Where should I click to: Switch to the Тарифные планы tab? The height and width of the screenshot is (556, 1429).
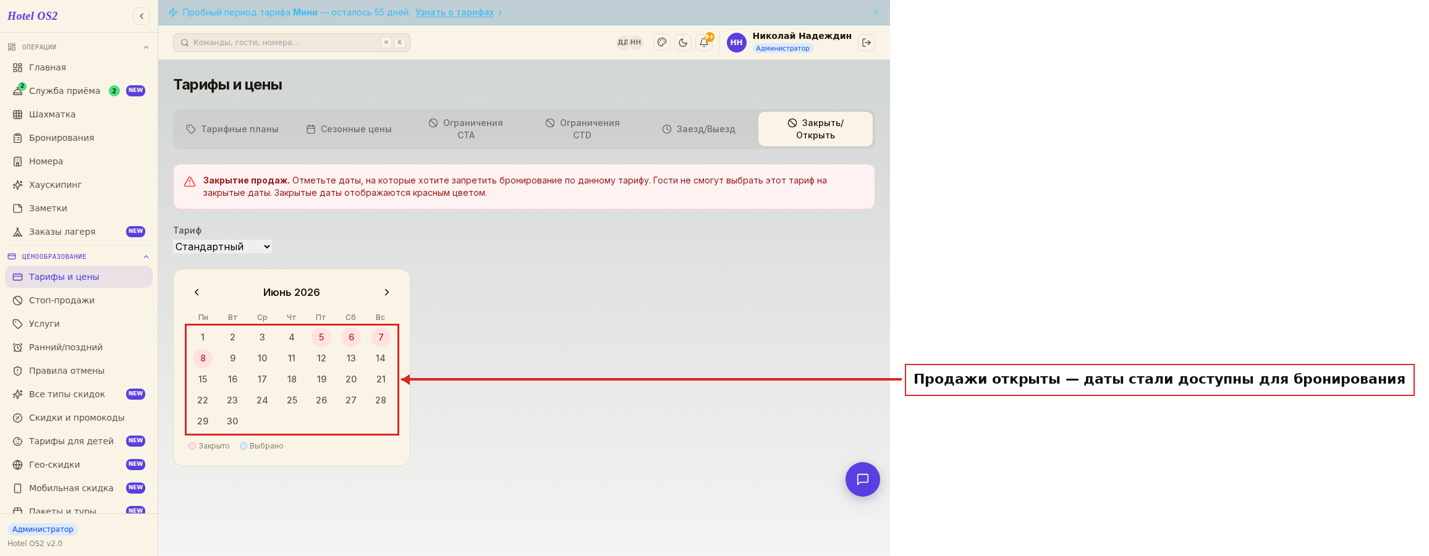[x=232, y=129]
